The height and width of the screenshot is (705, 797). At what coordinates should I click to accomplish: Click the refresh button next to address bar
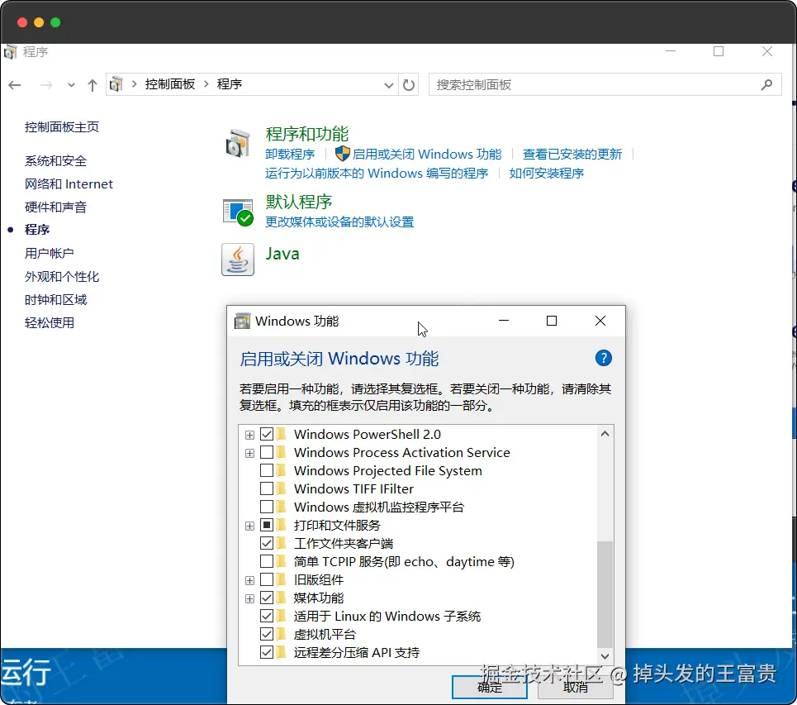tap(409, 84)
